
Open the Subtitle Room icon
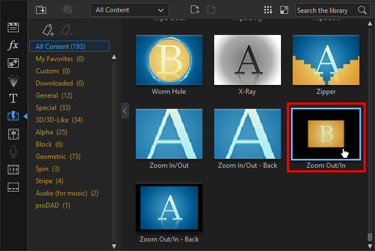point(13,187)
